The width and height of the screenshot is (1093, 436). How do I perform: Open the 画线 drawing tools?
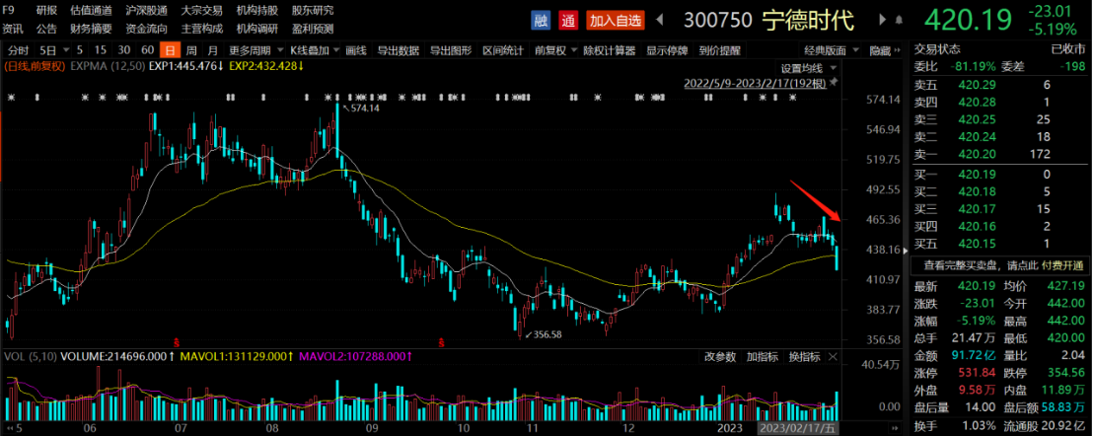(355, 50)
